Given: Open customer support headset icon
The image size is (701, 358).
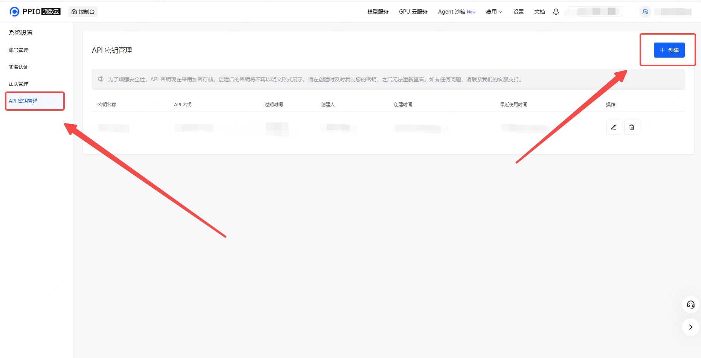Looking at the screenshot, I should pyautogui.click(x=690, y=305).
